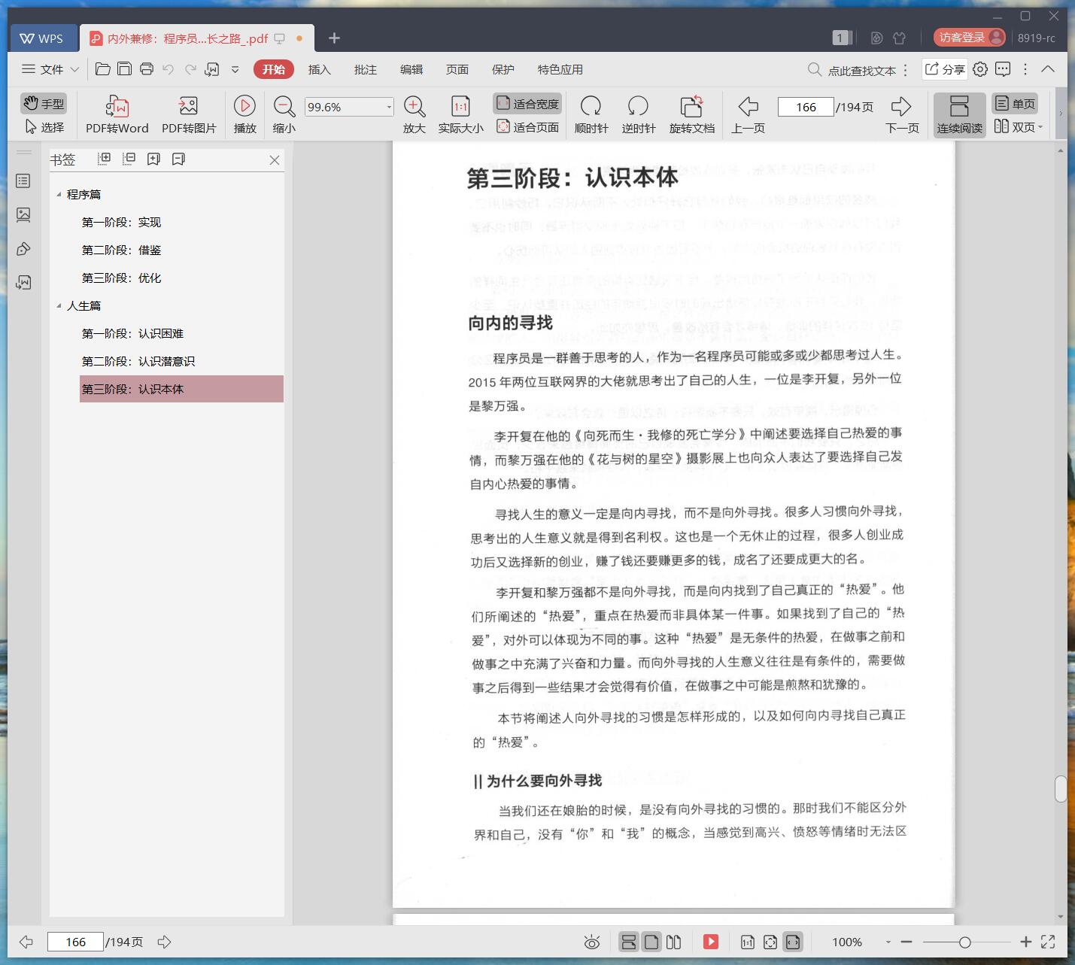Click the fullscreen icon in the status bar
Screen dimensions: 1075x965
point(1048,942)
